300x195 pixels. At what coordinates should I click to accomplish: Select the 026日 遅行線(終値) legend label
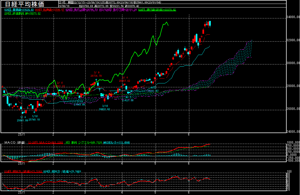157,10
